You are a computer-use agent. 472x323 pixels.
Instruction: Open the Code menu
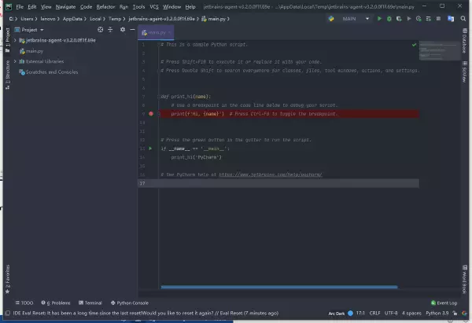point(86,6)
